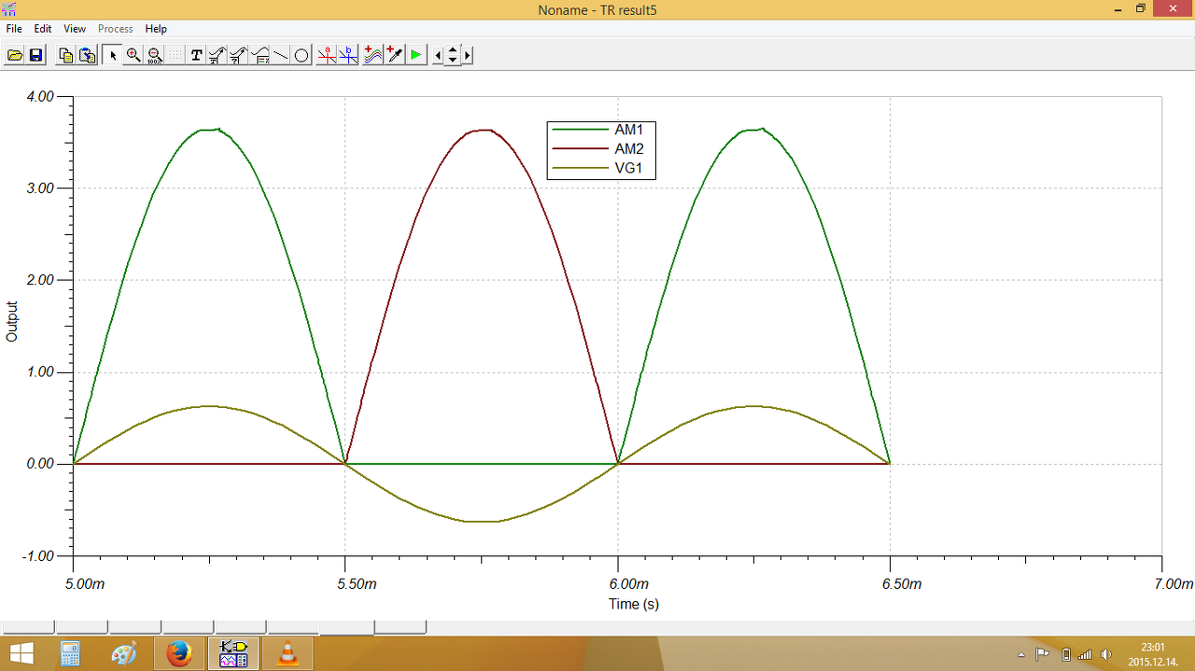The image size is (1195, 671).
Task: Enable cursor b on the diagram
Action: tap(348, 55)
